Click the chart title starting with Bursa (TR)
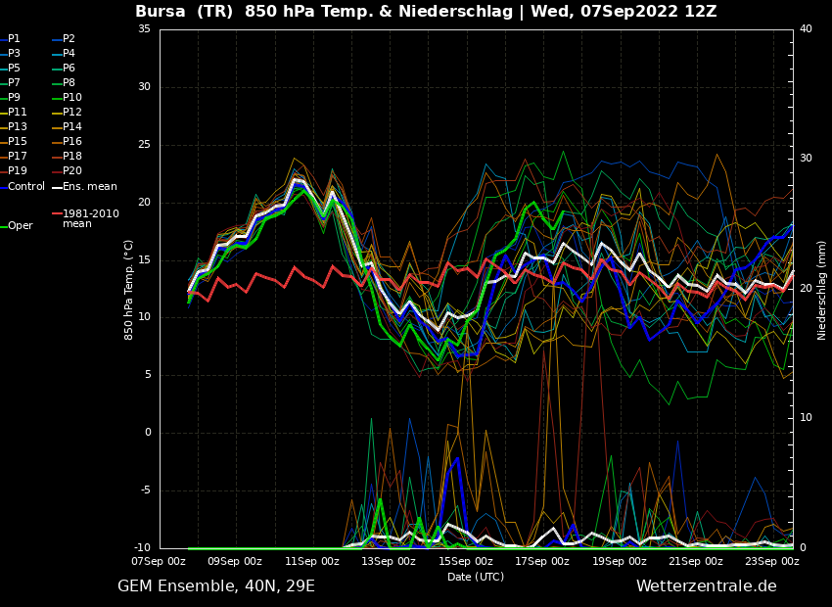Image resolution: width=832 pixels, height=607 pixels. [426, 11]
